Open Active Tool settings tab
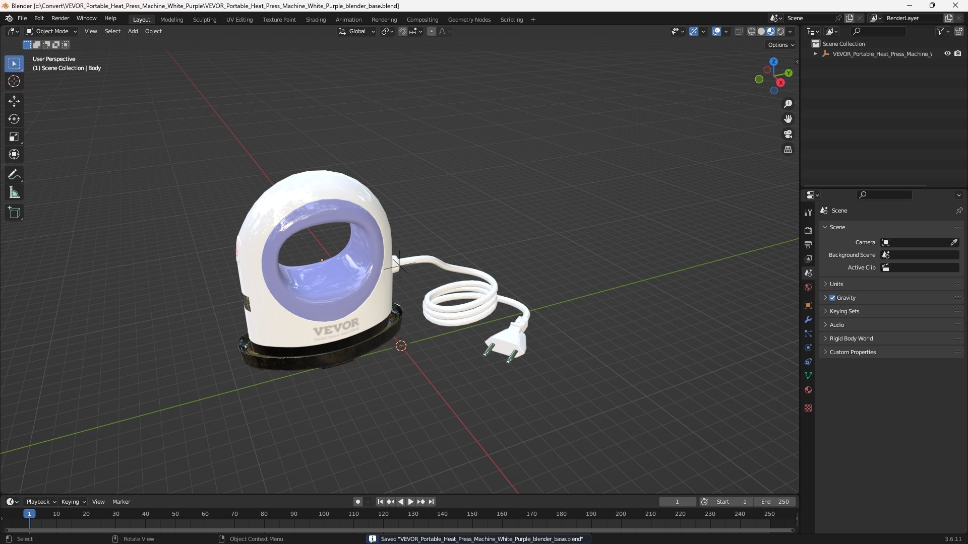 [x=808, y=212]
